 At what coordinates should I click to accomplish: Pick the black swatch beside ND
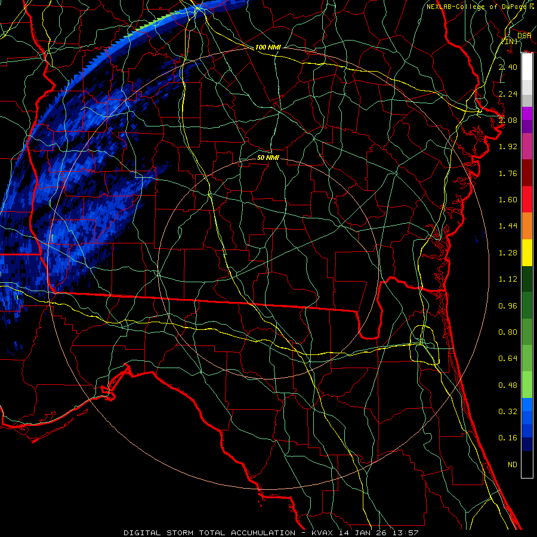click(x=527, y=464)
